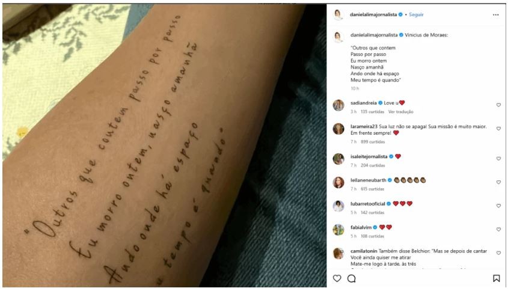Like larameira23's comment heart

click(498, 129)
